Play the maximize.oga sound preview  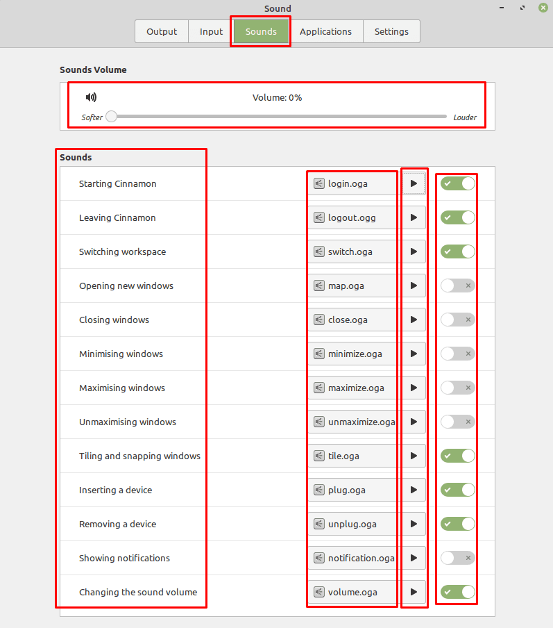414,388
